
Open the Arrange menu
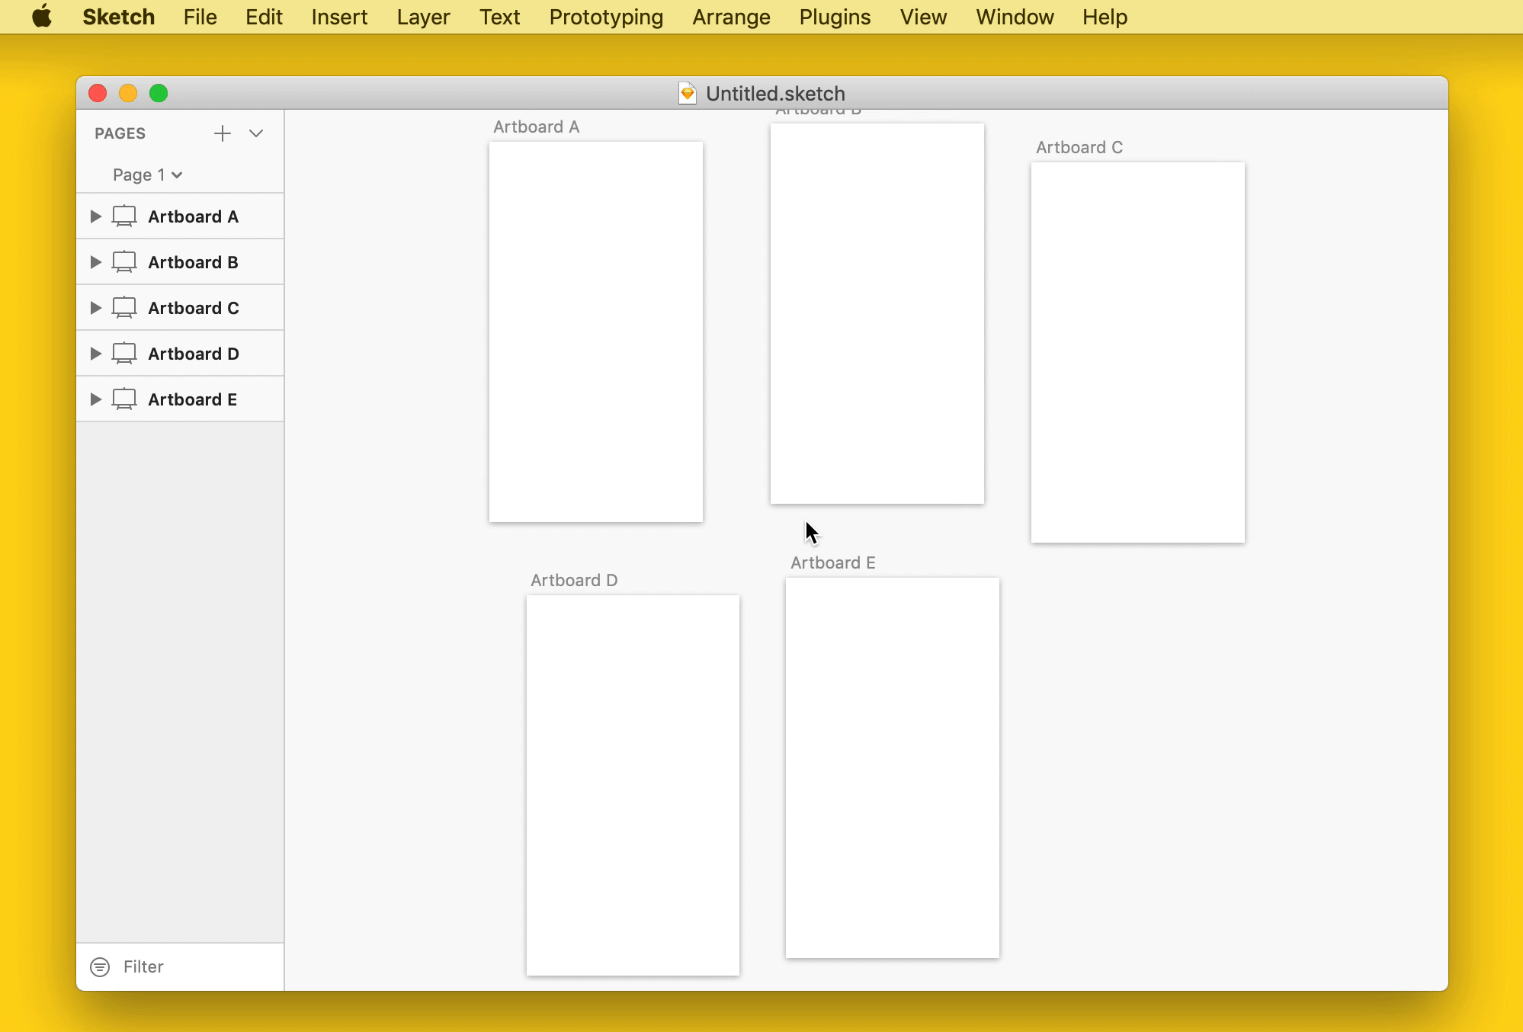point(731,17)
